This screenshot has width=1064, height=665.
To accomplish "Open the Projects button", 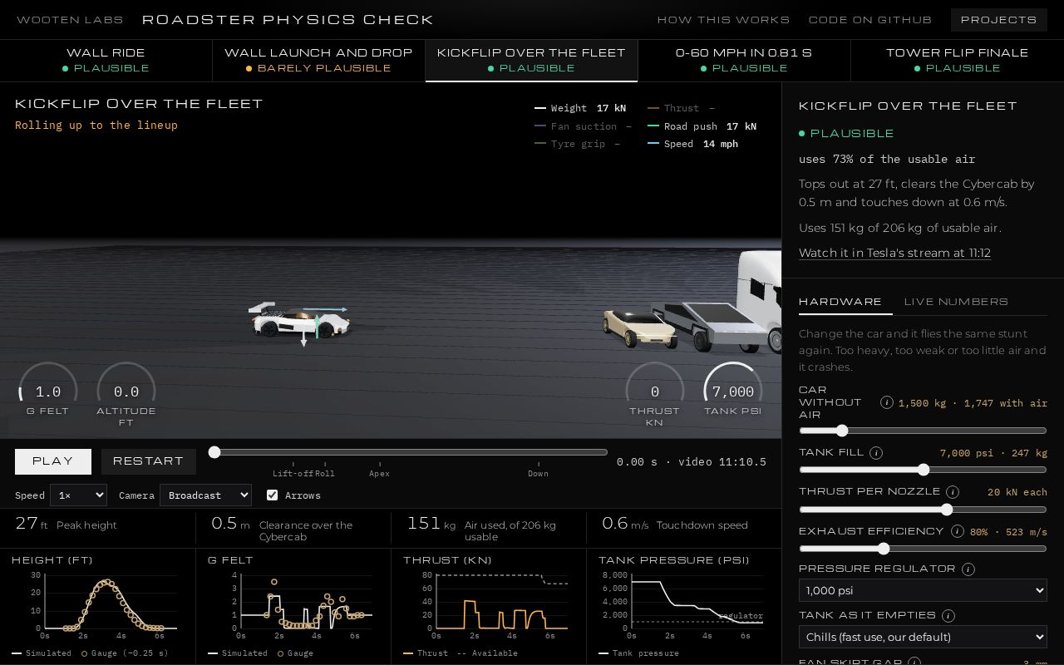I will (998, 19).
